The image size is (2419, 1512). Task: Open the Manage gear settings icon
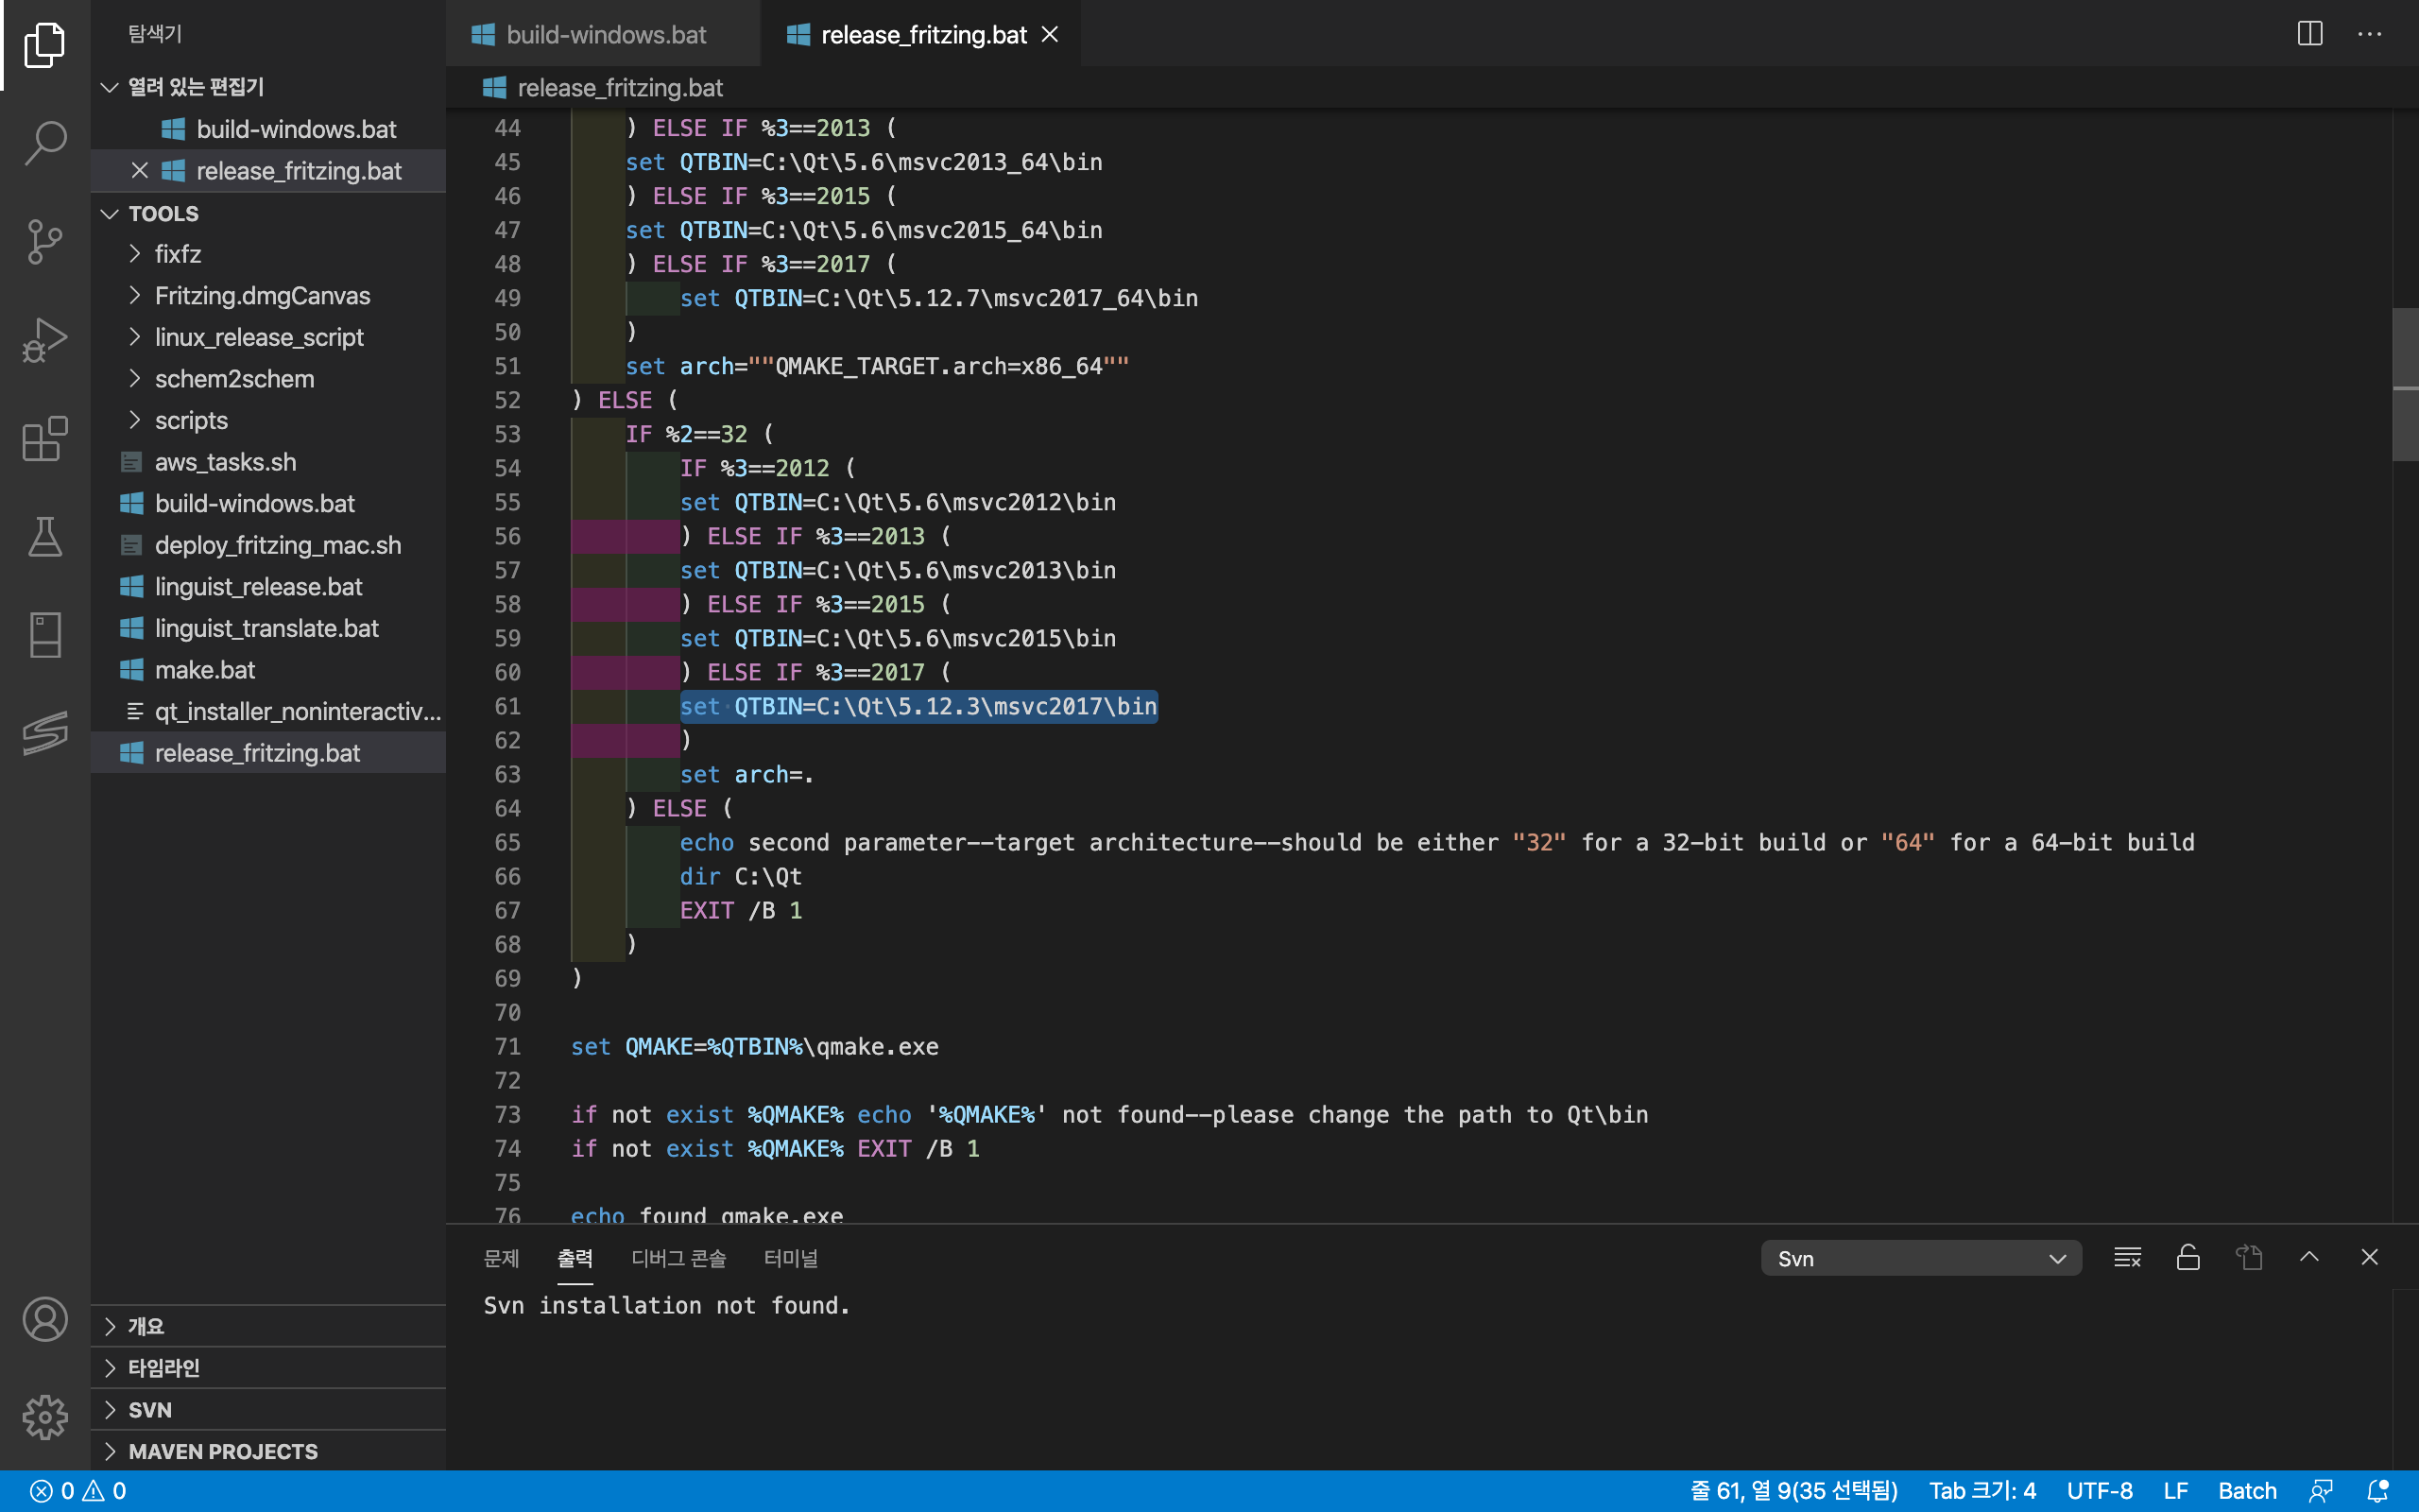pyautogui.click(x=45, y=1417)
